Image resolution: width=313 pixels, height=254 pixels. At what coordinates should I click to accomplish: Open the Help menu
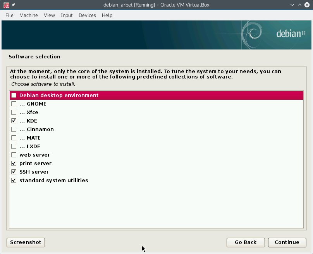tap(107, 15)
